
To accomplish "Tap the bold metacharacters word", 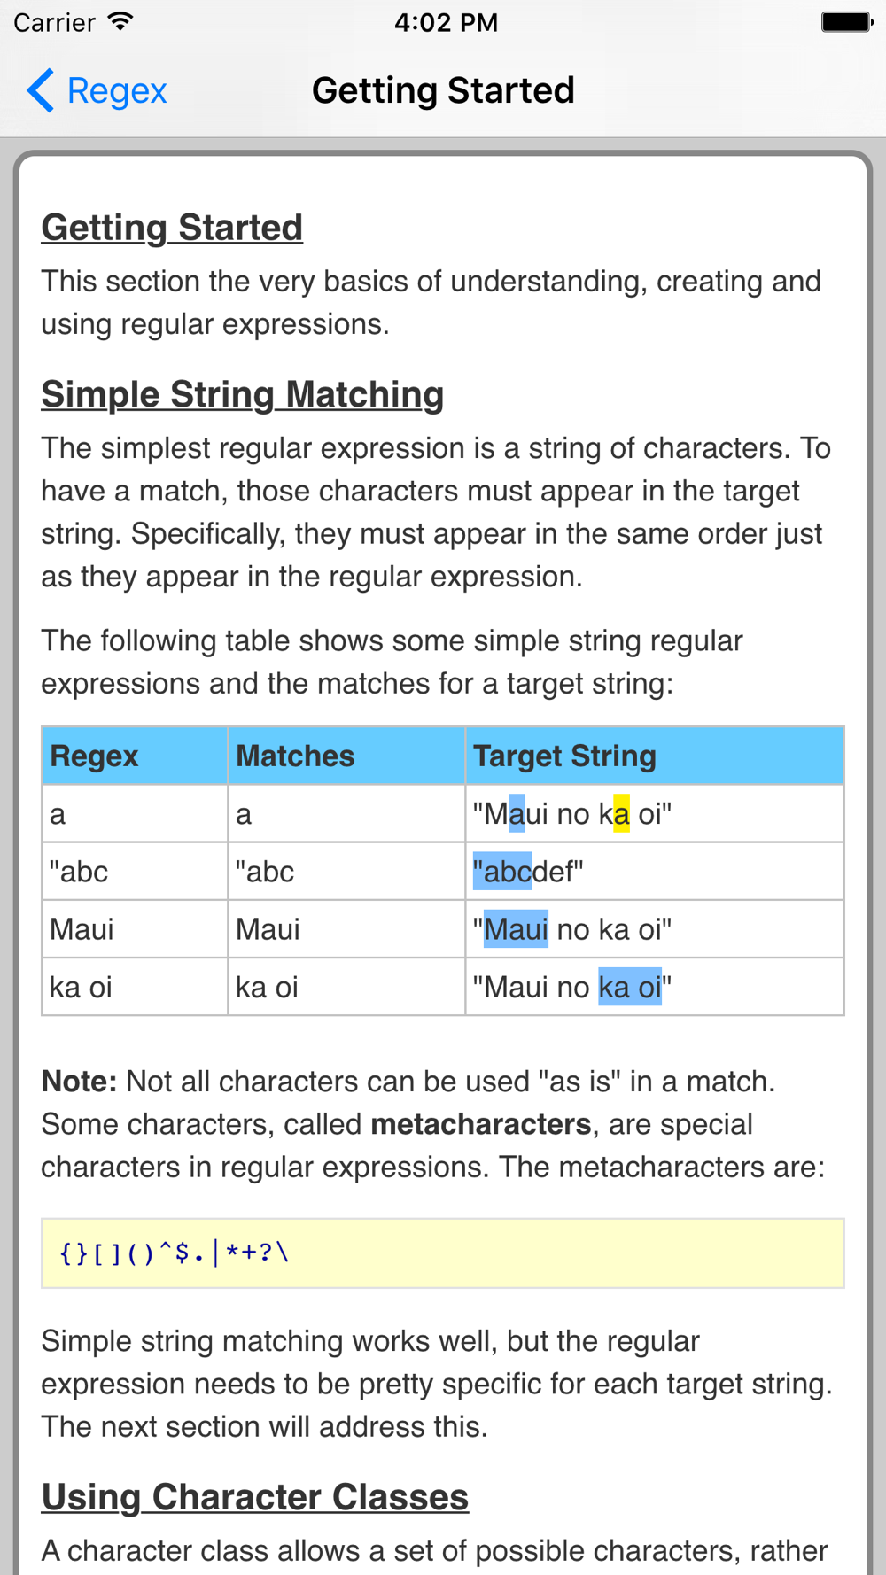I will [481, 1124].
